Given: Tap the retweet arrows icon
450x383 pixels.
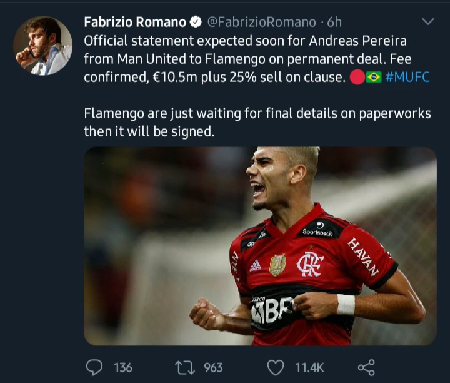Looking at the screenshot, I should pos(185,368).
